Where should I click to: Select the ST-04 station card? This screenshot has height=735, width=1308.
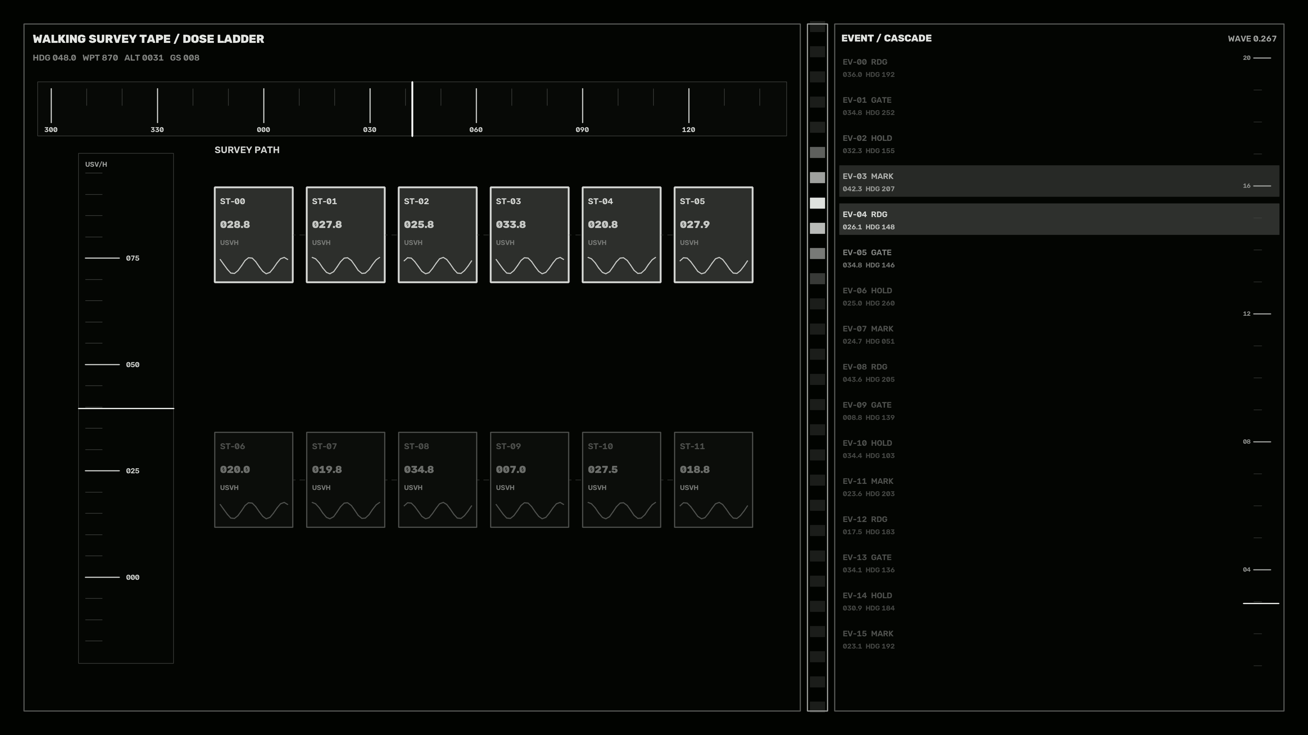click(x=621, y=235)
